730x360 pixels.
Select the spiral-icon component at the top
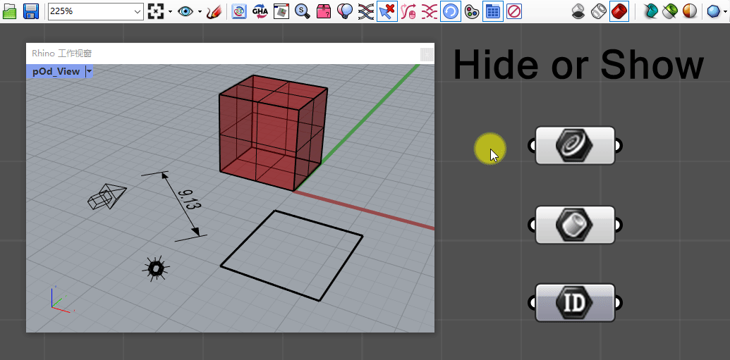[x=575, y=145]
